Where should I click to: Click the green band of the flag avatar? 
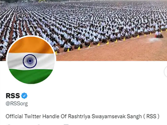pos(31,76)
